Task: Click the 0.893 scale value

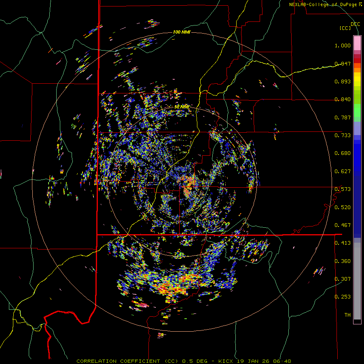Action: coord(343,81)
